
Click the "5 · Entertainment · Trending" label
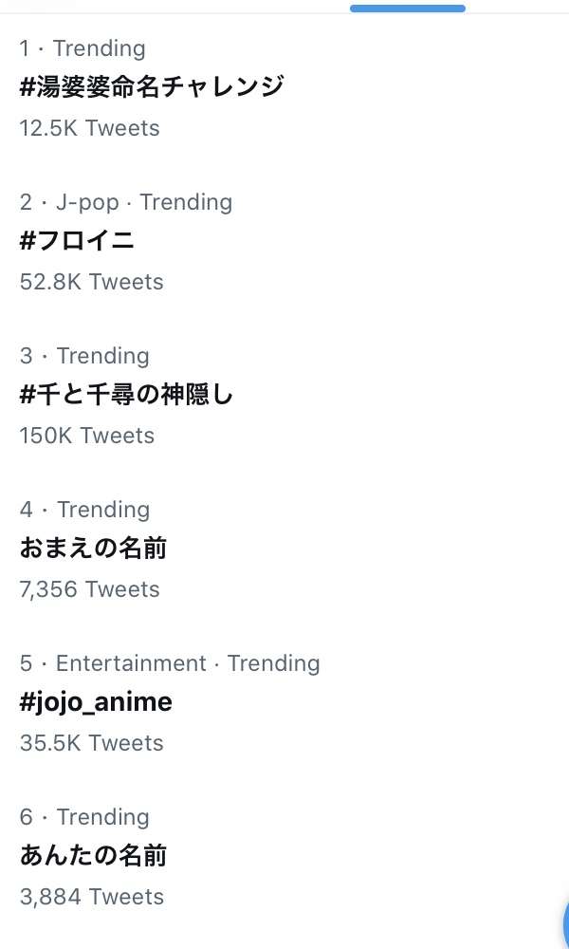point(170,663)
